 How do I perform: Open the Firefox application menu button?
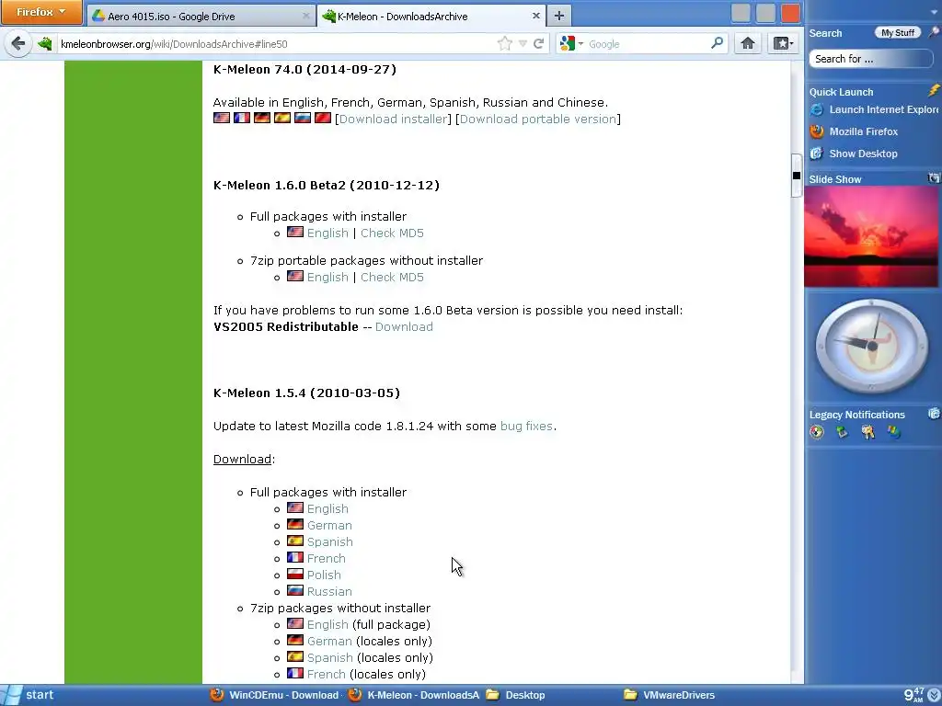[x=40, y=12]
